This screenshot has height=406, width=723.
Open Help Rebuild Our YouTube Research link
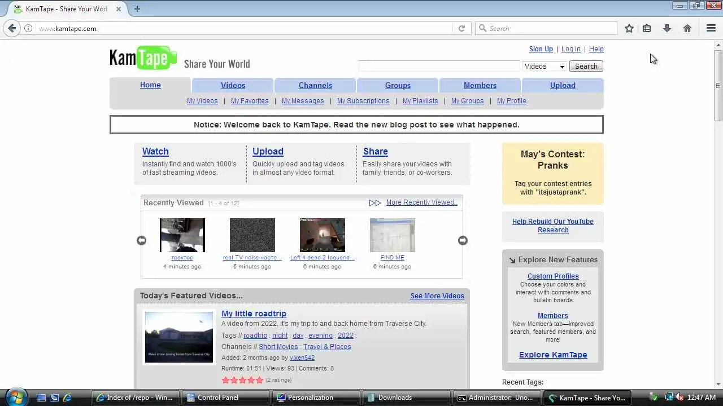point(552,226)
